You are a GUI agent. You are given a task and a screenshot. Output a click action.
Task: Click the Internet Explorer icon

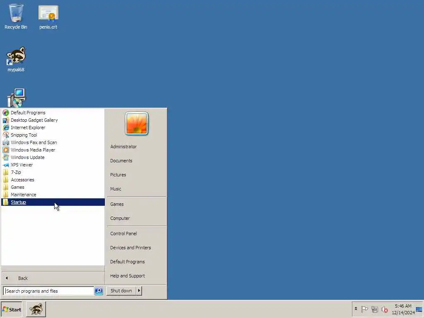click(6, 128)
